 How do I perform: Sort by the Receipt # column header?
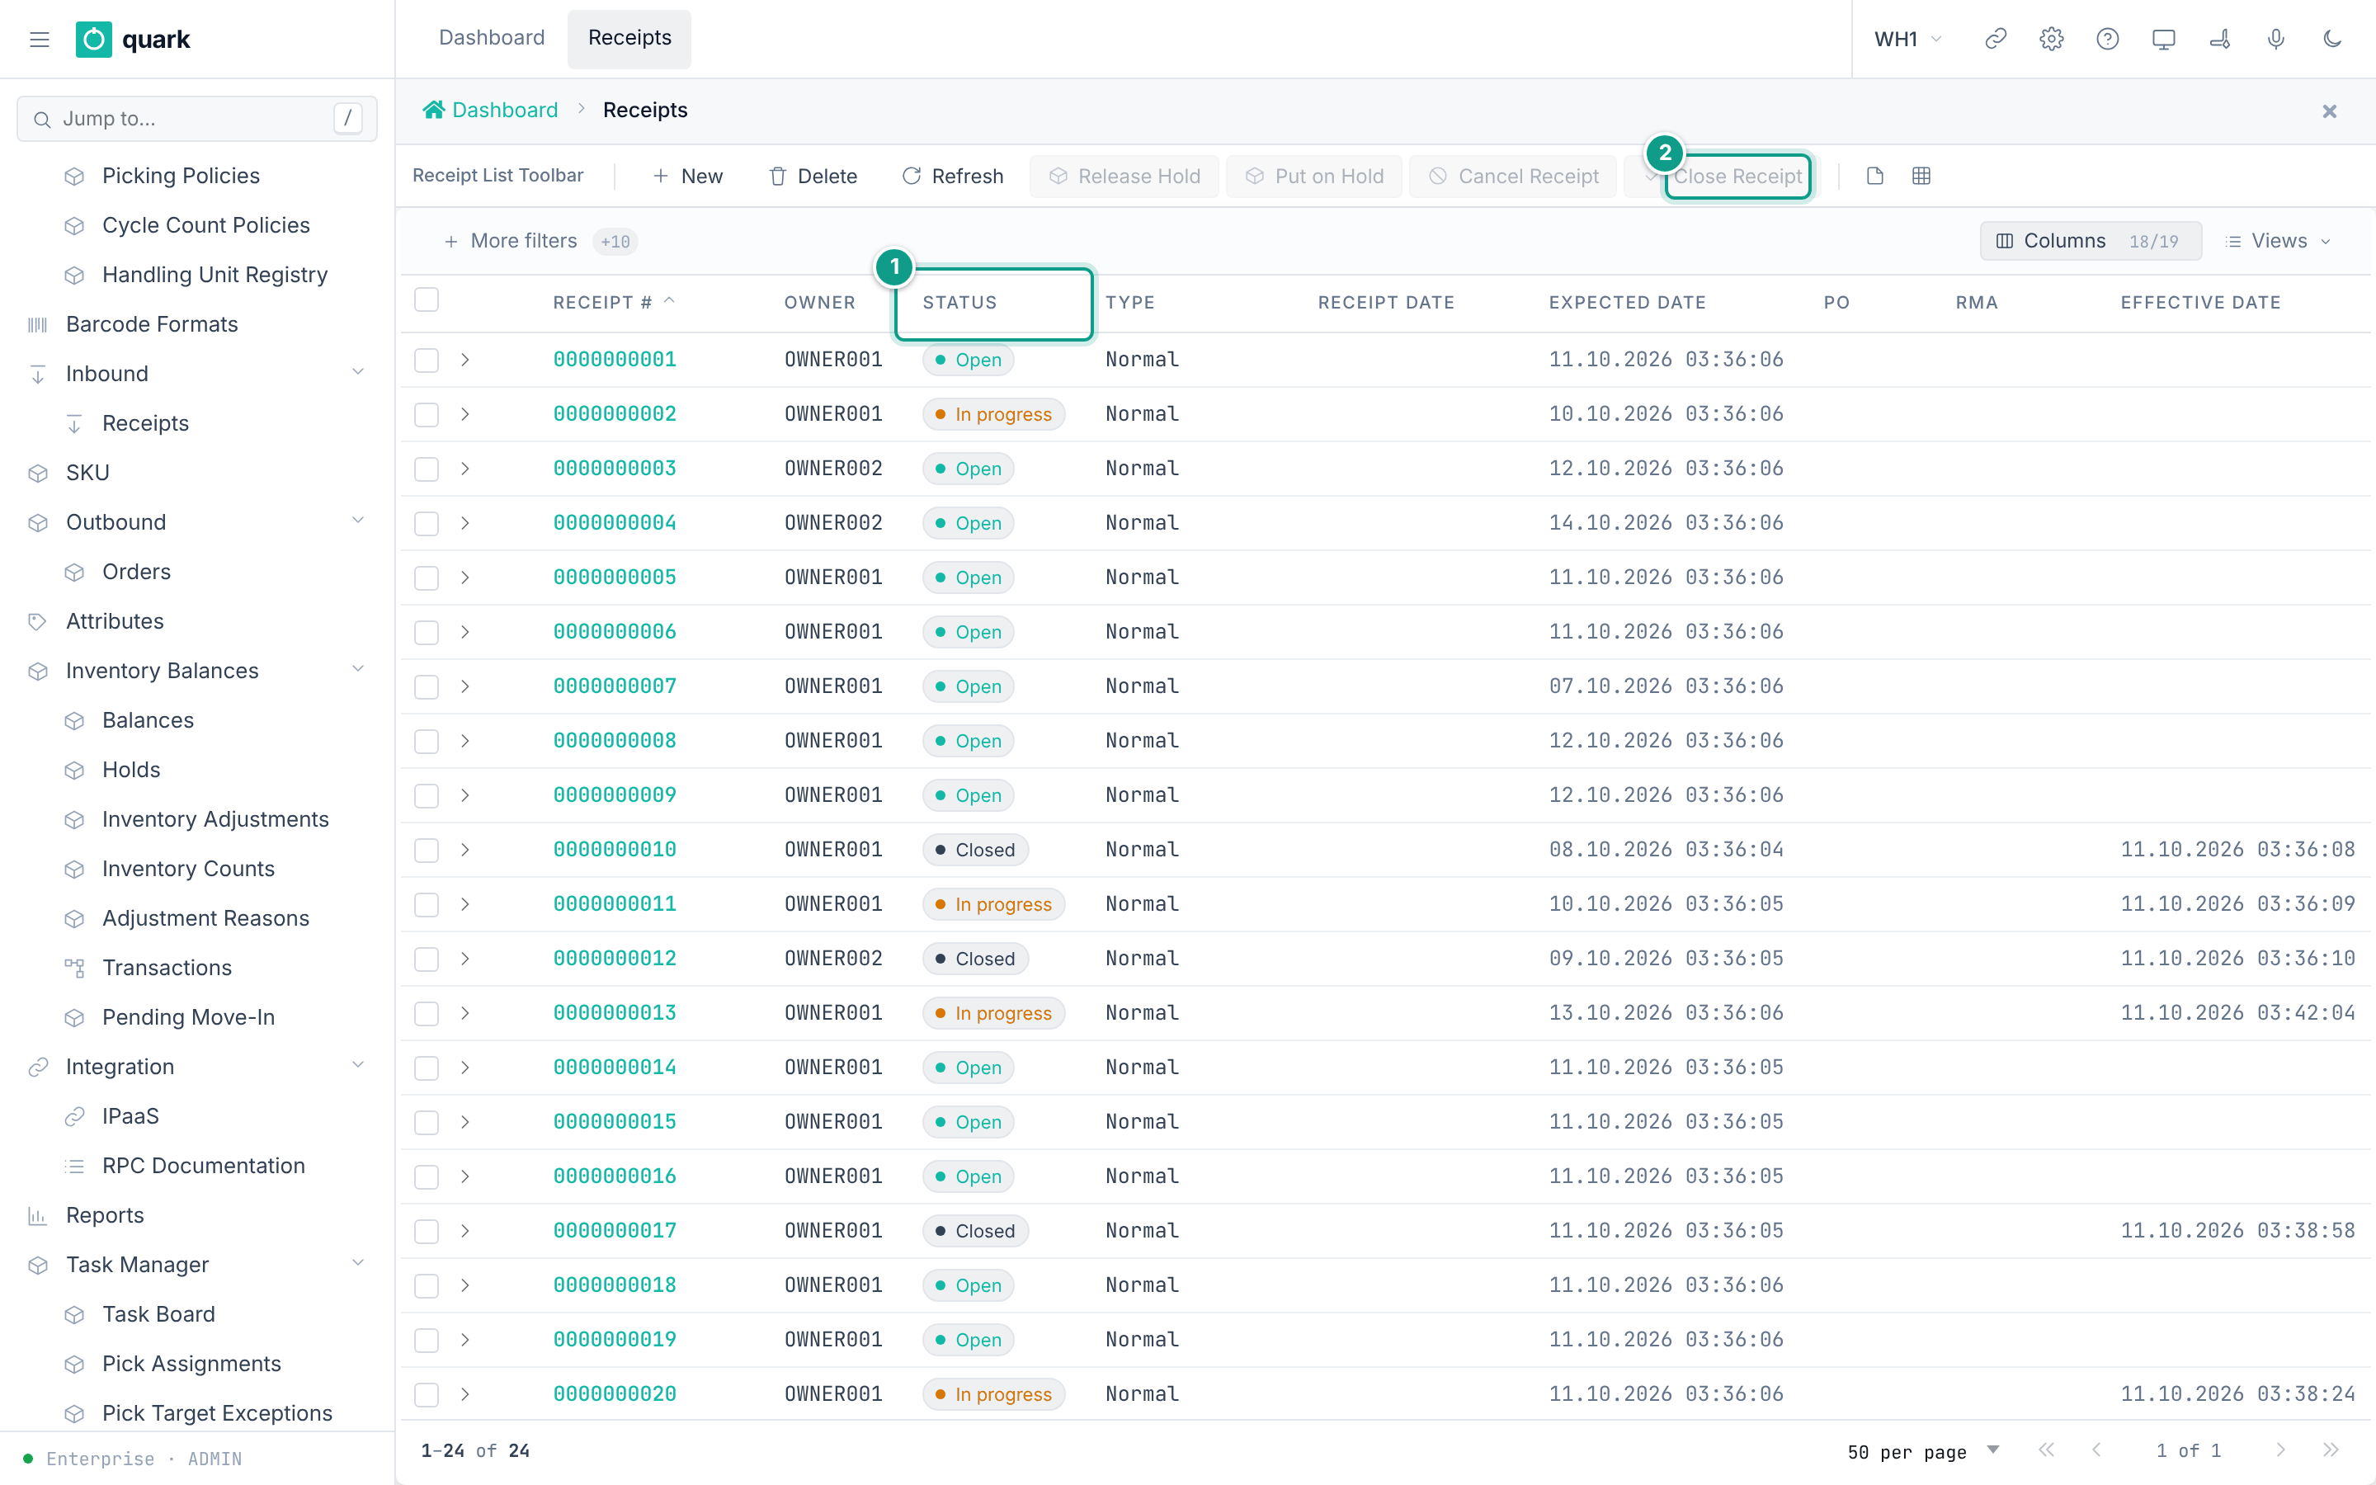pos(614,303)
